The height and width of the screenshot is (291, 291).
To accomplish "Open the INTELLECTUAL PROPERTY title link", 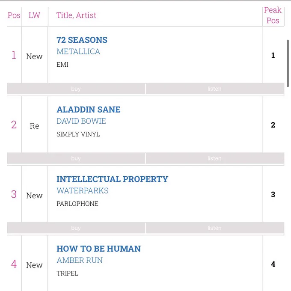I will 112,179.
